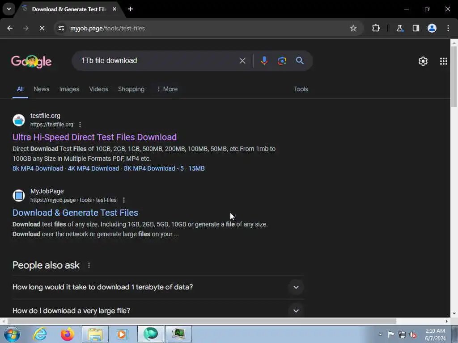The height and width of the screenshot is (343, 458).
Task: Open the 8k MP4 Download sitelink
Action: 38,168
